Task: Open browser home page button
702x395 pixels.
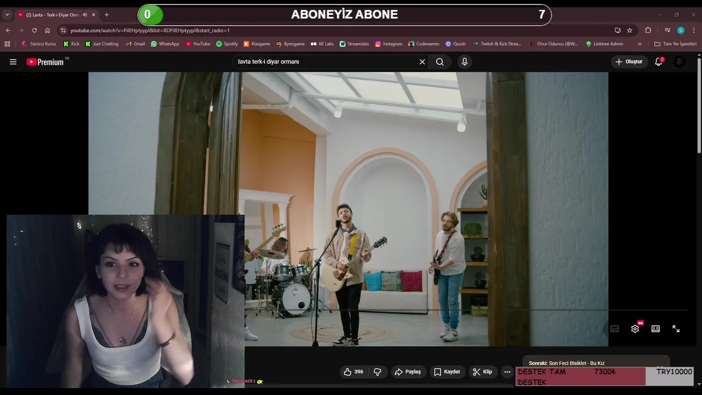Action: pos(48,30)
